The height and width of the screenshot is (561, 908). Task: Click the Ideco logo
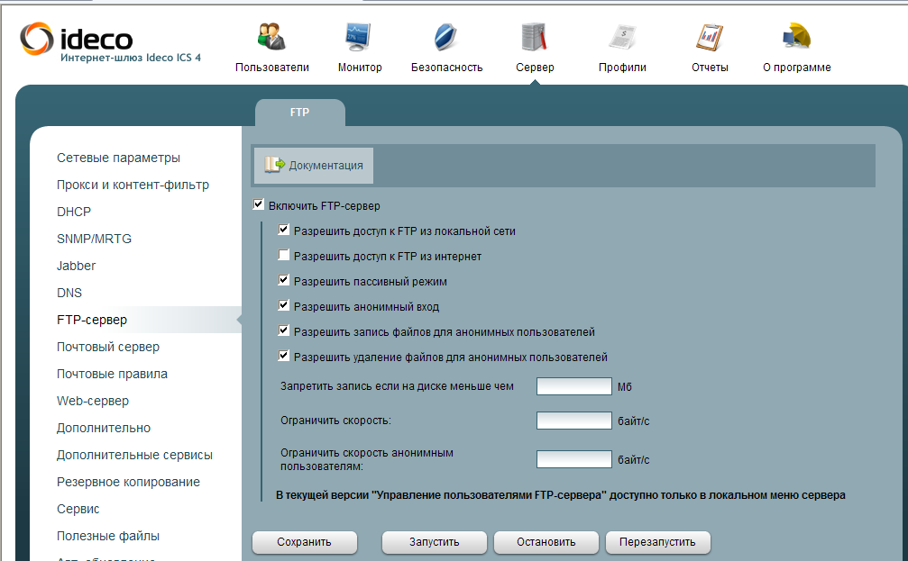click(110, 41)
